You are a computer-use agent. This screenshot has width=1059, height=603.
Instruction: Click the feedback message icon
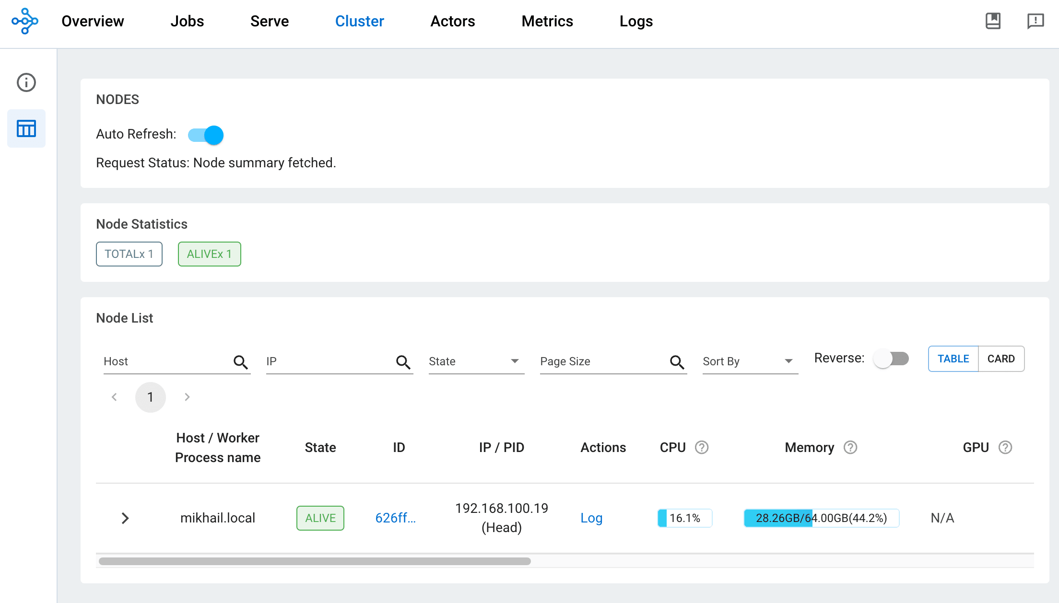click(1035, 21)
